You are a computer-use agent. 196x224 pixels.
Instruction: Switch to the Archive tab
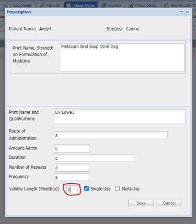point(112,5)
